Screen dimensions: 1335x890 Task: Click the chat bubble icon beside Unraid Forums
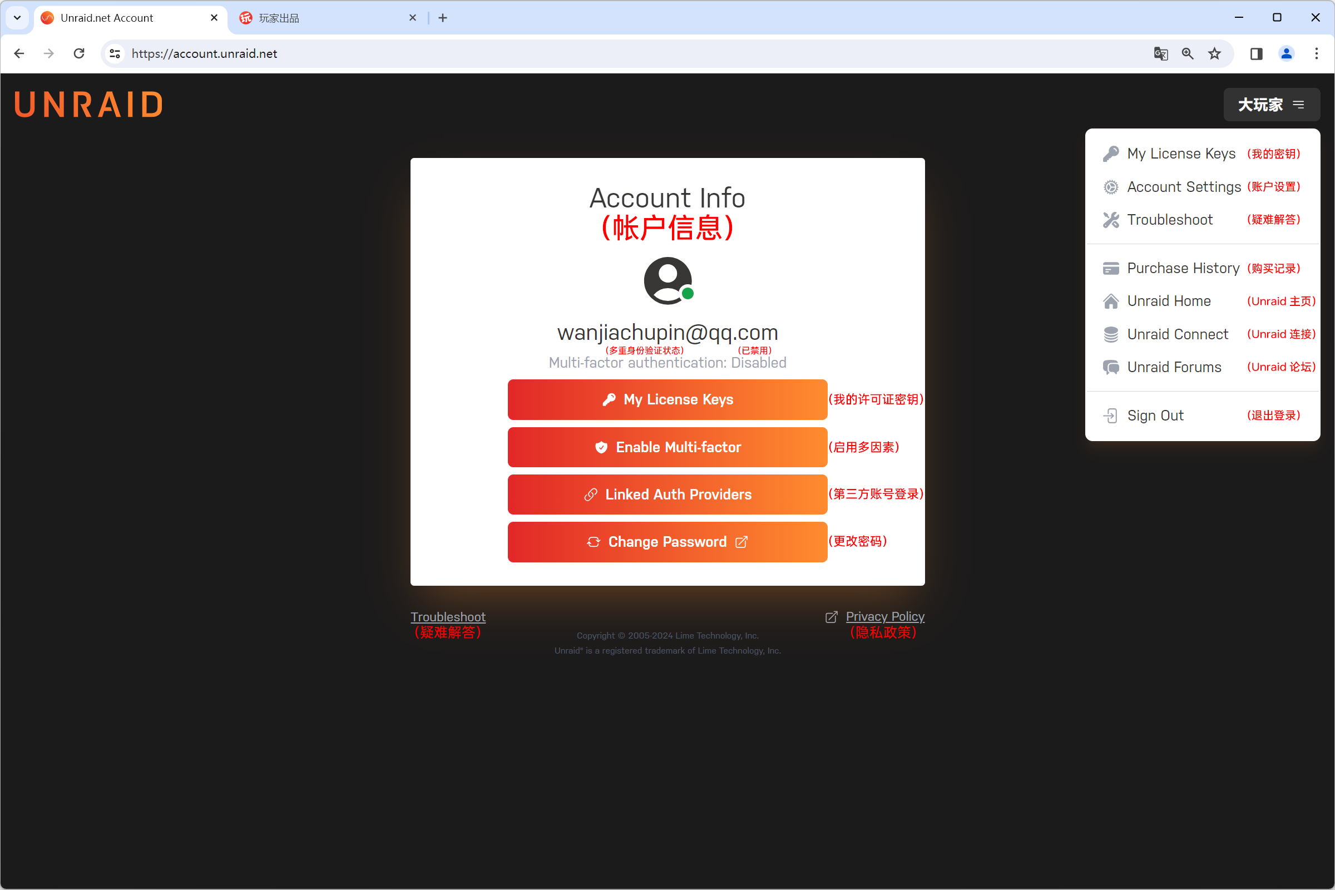coord(1111,367)
